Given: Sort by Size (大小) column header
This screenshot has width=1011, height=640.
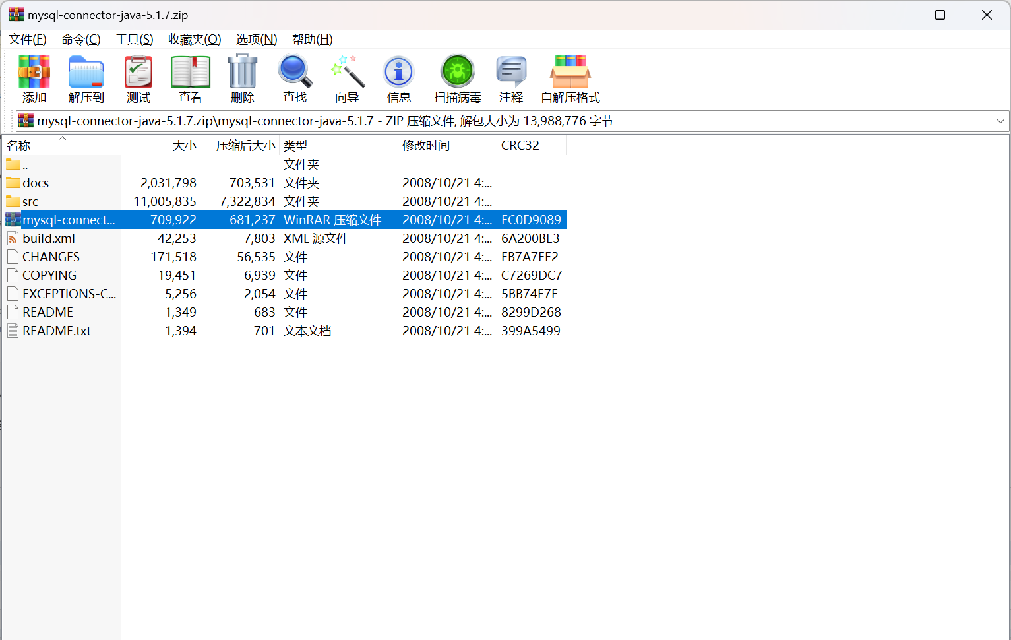Looking at the screenshot, I should click(161, 145).
